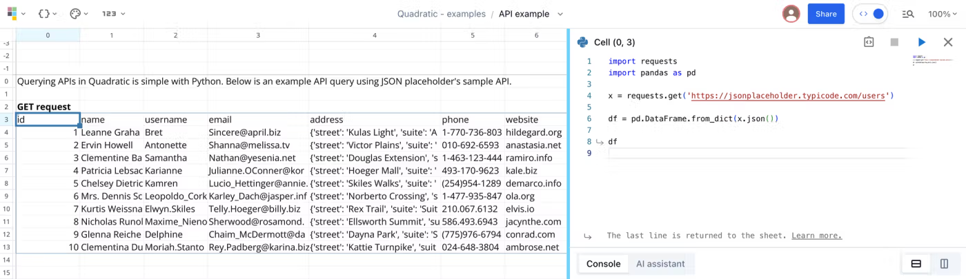Switch to the Console tab
966x279 pixels.
(x=603, y=263)
